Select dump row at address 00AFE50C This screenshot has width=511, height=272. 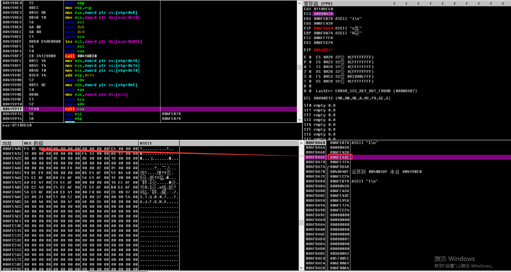[149, 226]
